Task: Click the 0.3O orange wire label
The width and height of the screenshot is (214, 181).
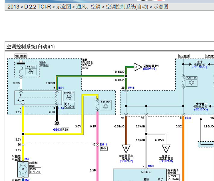Action: pyautogui.click(x=179, y=126)
